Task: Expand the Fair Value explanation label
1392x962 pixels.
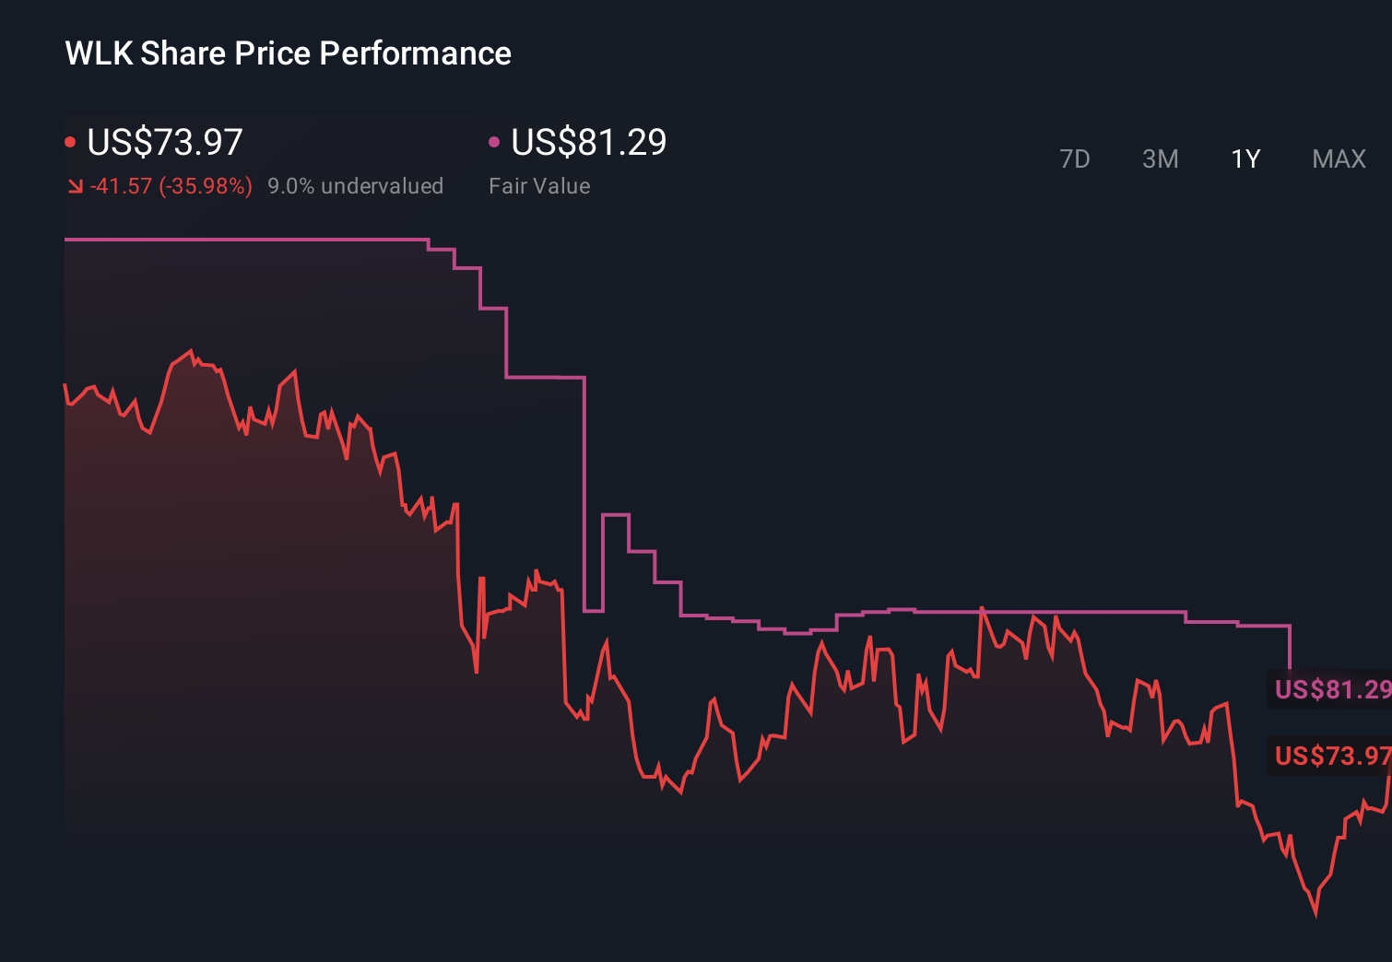Action: [539, 186]
